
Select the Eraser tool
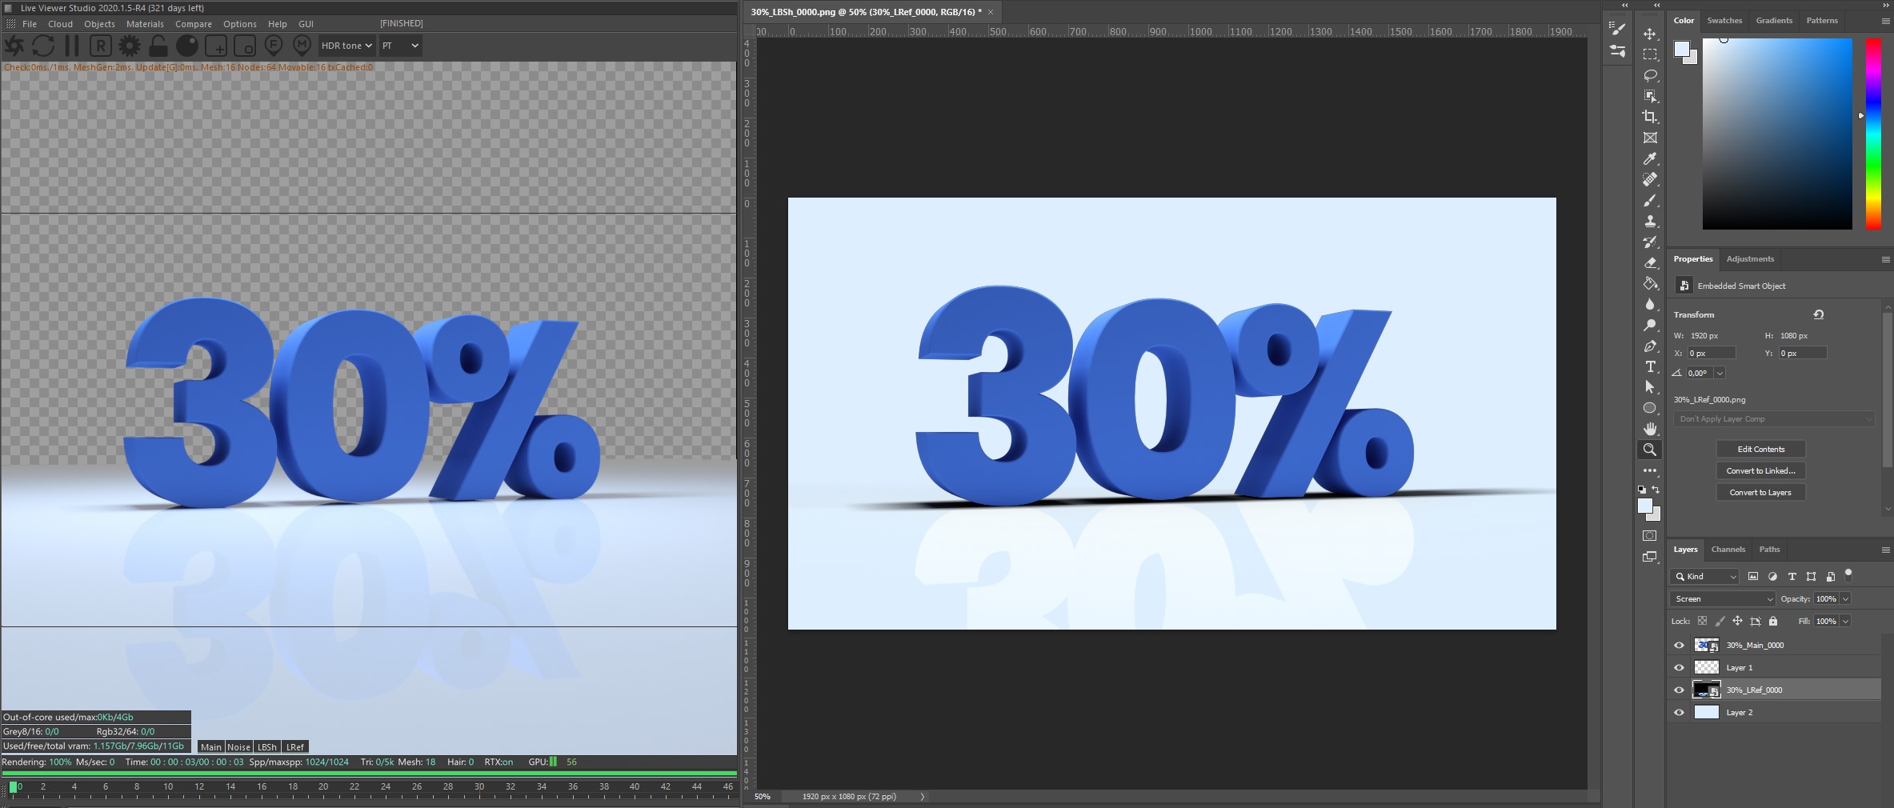point(1650,262)
